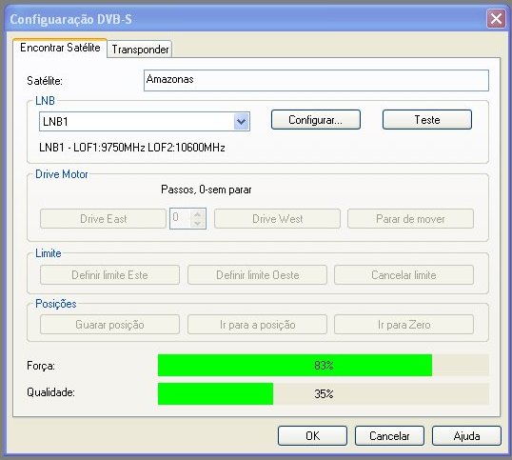This screenshot has width=512, height=460.
Task: Click the Drive West button
Action: [277, 218]
